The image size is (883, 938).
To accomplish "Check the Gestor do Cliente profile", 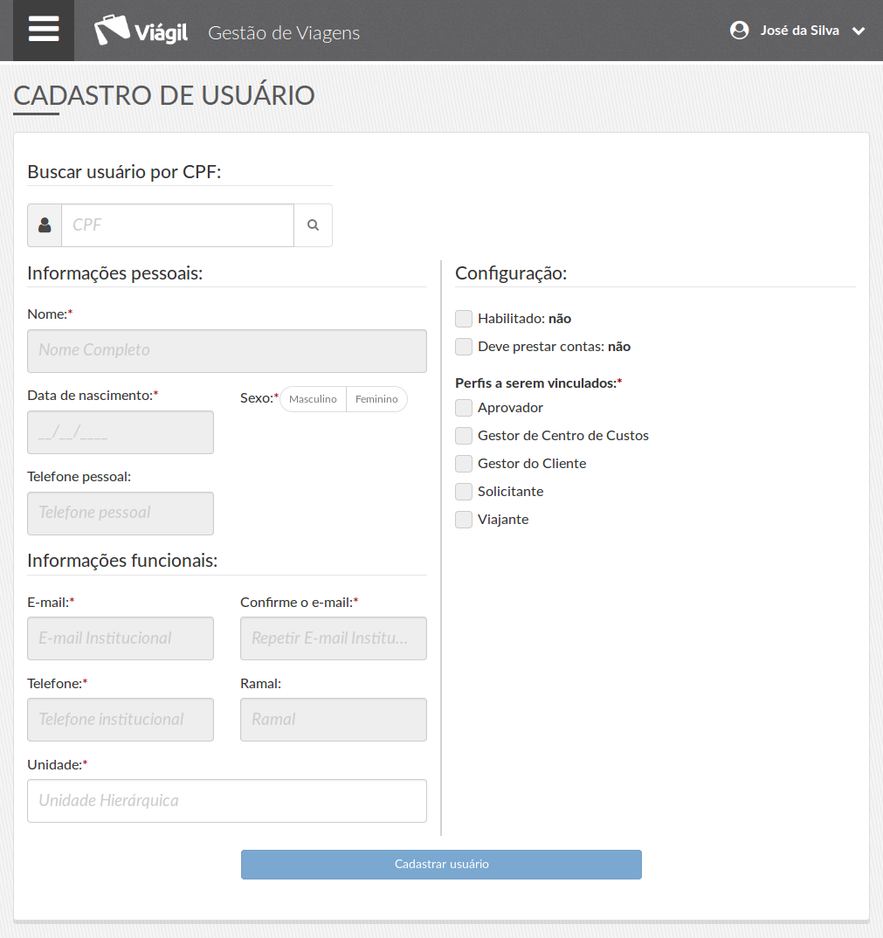I will point(464,464).
